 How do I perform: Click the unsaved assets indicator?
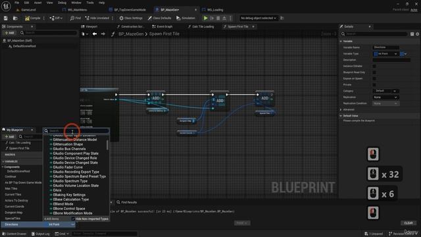point(374,234)
